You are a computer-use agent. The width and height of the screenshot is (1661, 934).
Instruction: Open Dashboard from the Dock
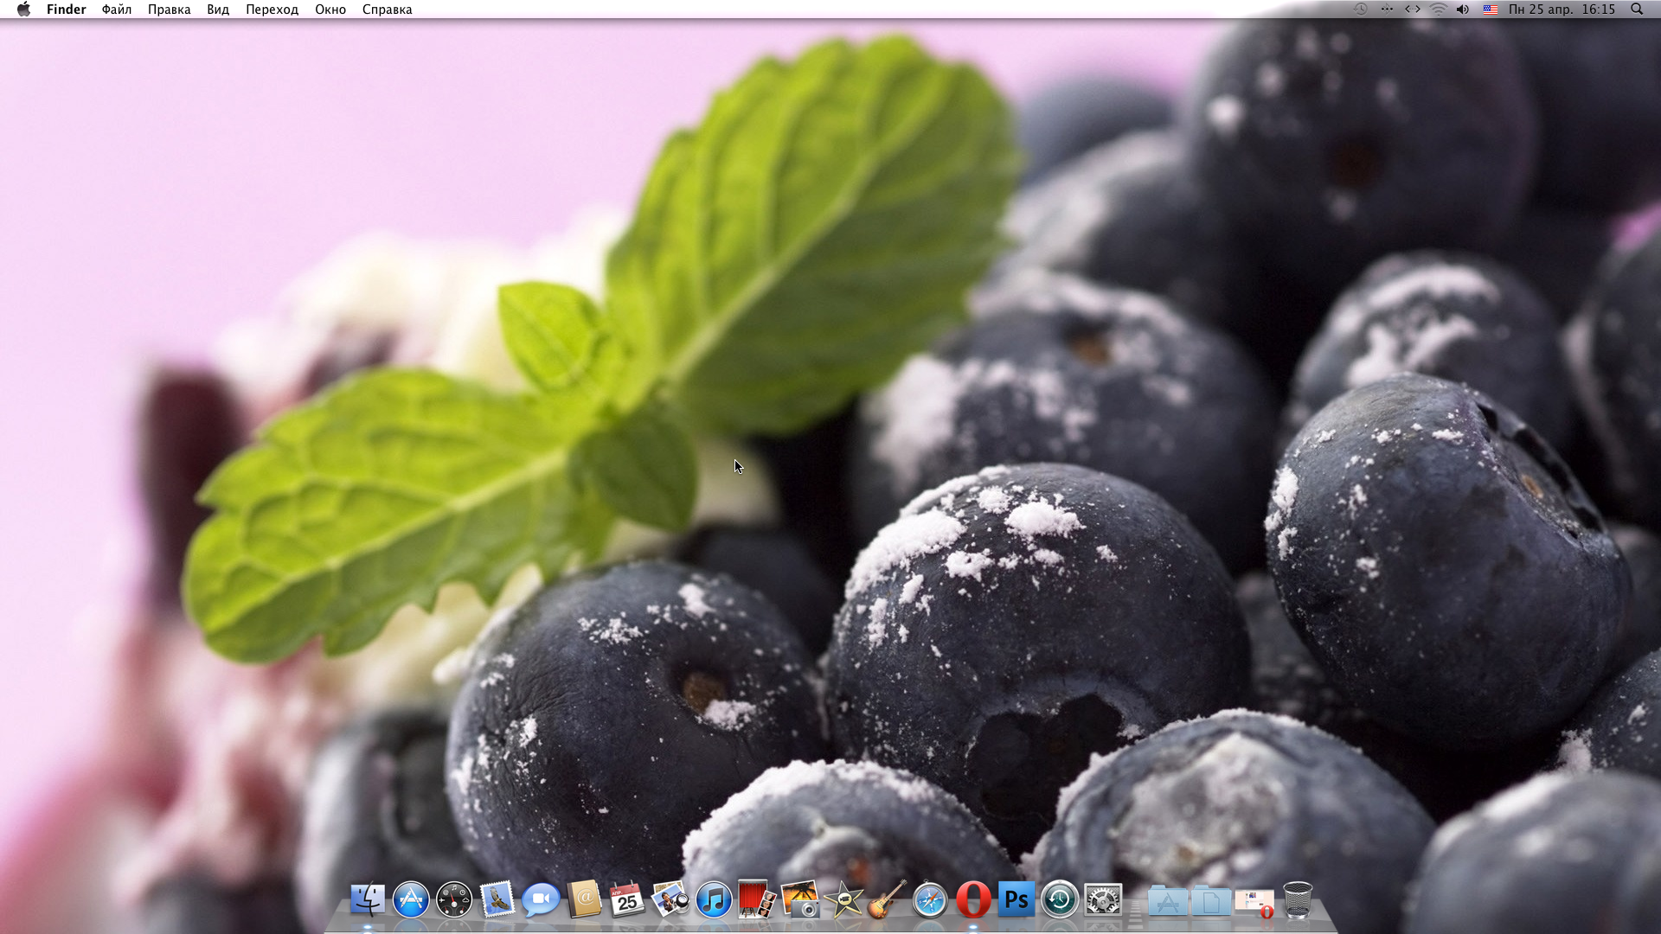click(454, 900)
